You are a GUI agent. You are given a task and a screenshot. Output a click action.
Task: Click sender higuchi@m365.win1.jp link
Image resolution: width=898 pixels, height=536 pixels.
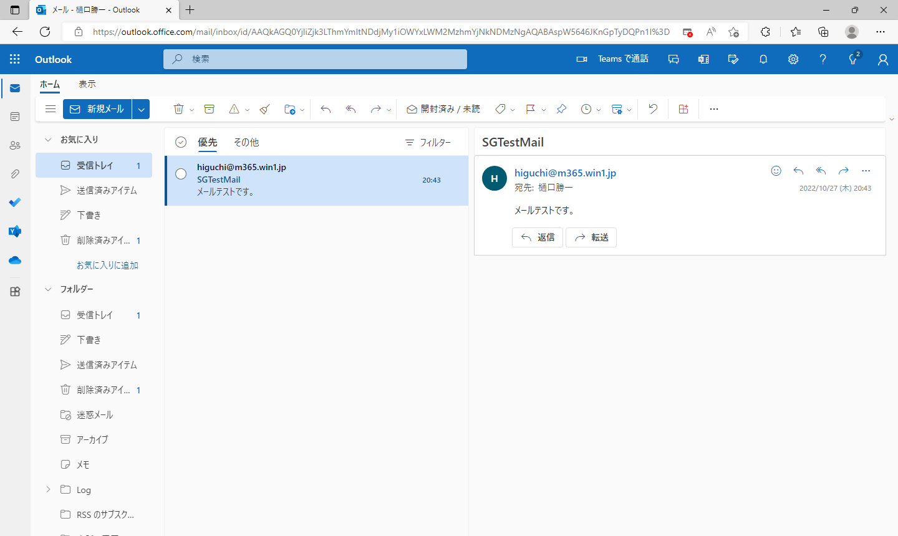pos(565,173)
